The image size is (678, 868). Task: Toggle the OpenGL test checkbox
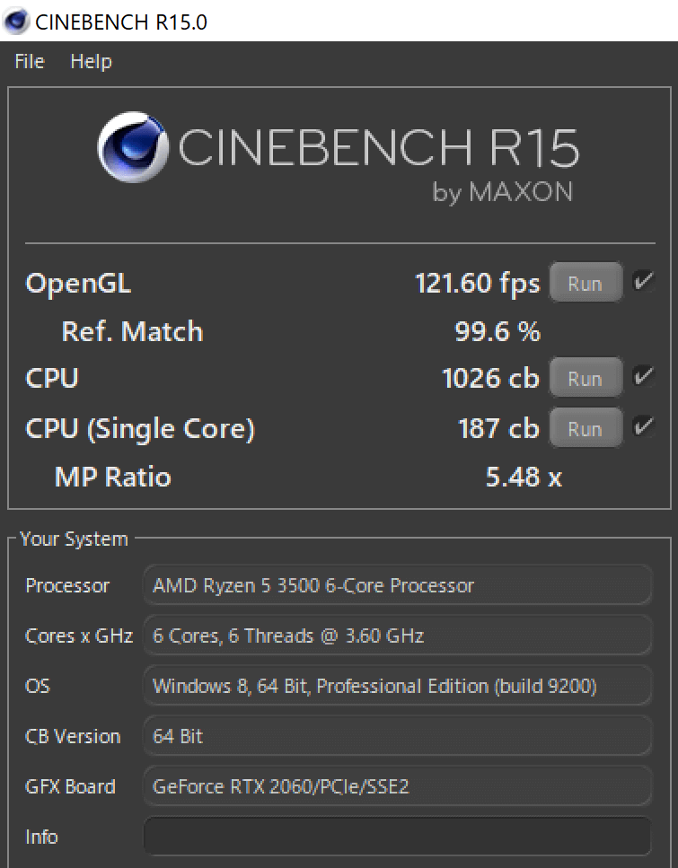coord(643,282)
